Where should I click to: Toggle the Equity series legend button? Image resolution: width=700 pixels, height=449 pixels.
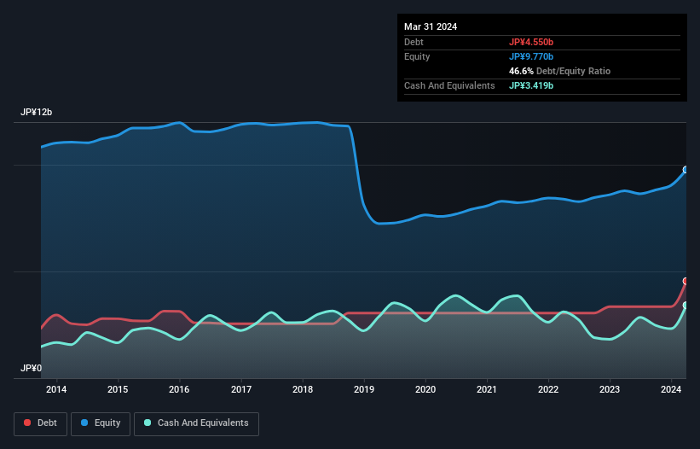tap(101, 423)
